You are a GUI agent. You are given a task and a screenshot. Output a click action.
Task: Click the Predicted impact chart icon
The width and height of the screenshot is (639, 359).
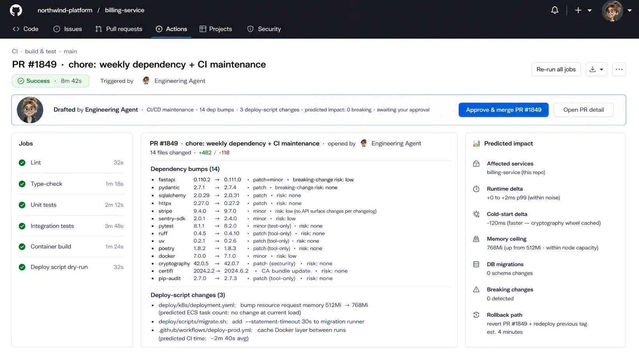[x=476, y=144]
